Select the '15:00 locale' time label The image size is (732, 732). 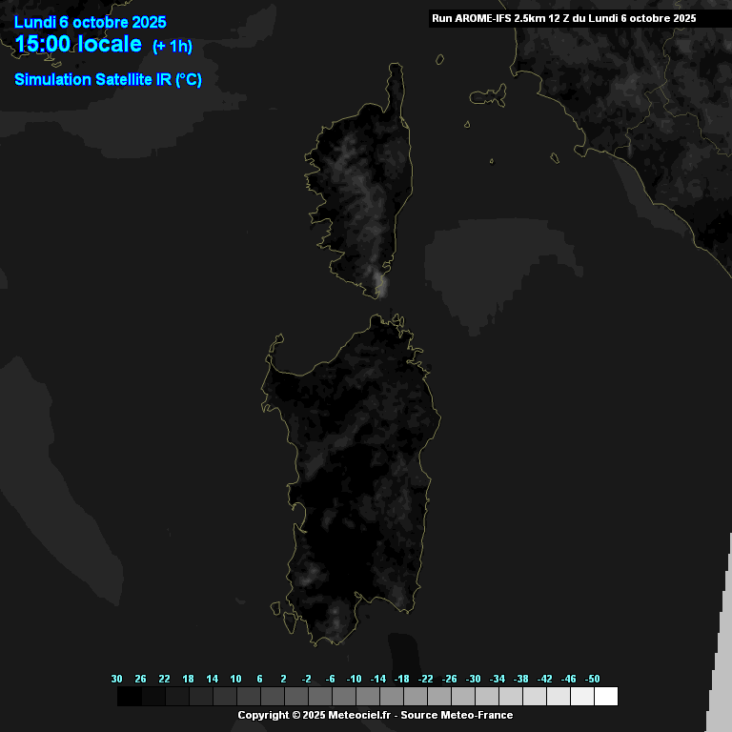tap(78, 44)
